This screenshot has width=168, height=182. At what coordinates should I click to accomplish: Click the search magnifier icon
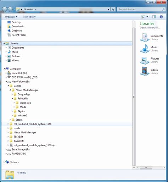pos(163,9)
